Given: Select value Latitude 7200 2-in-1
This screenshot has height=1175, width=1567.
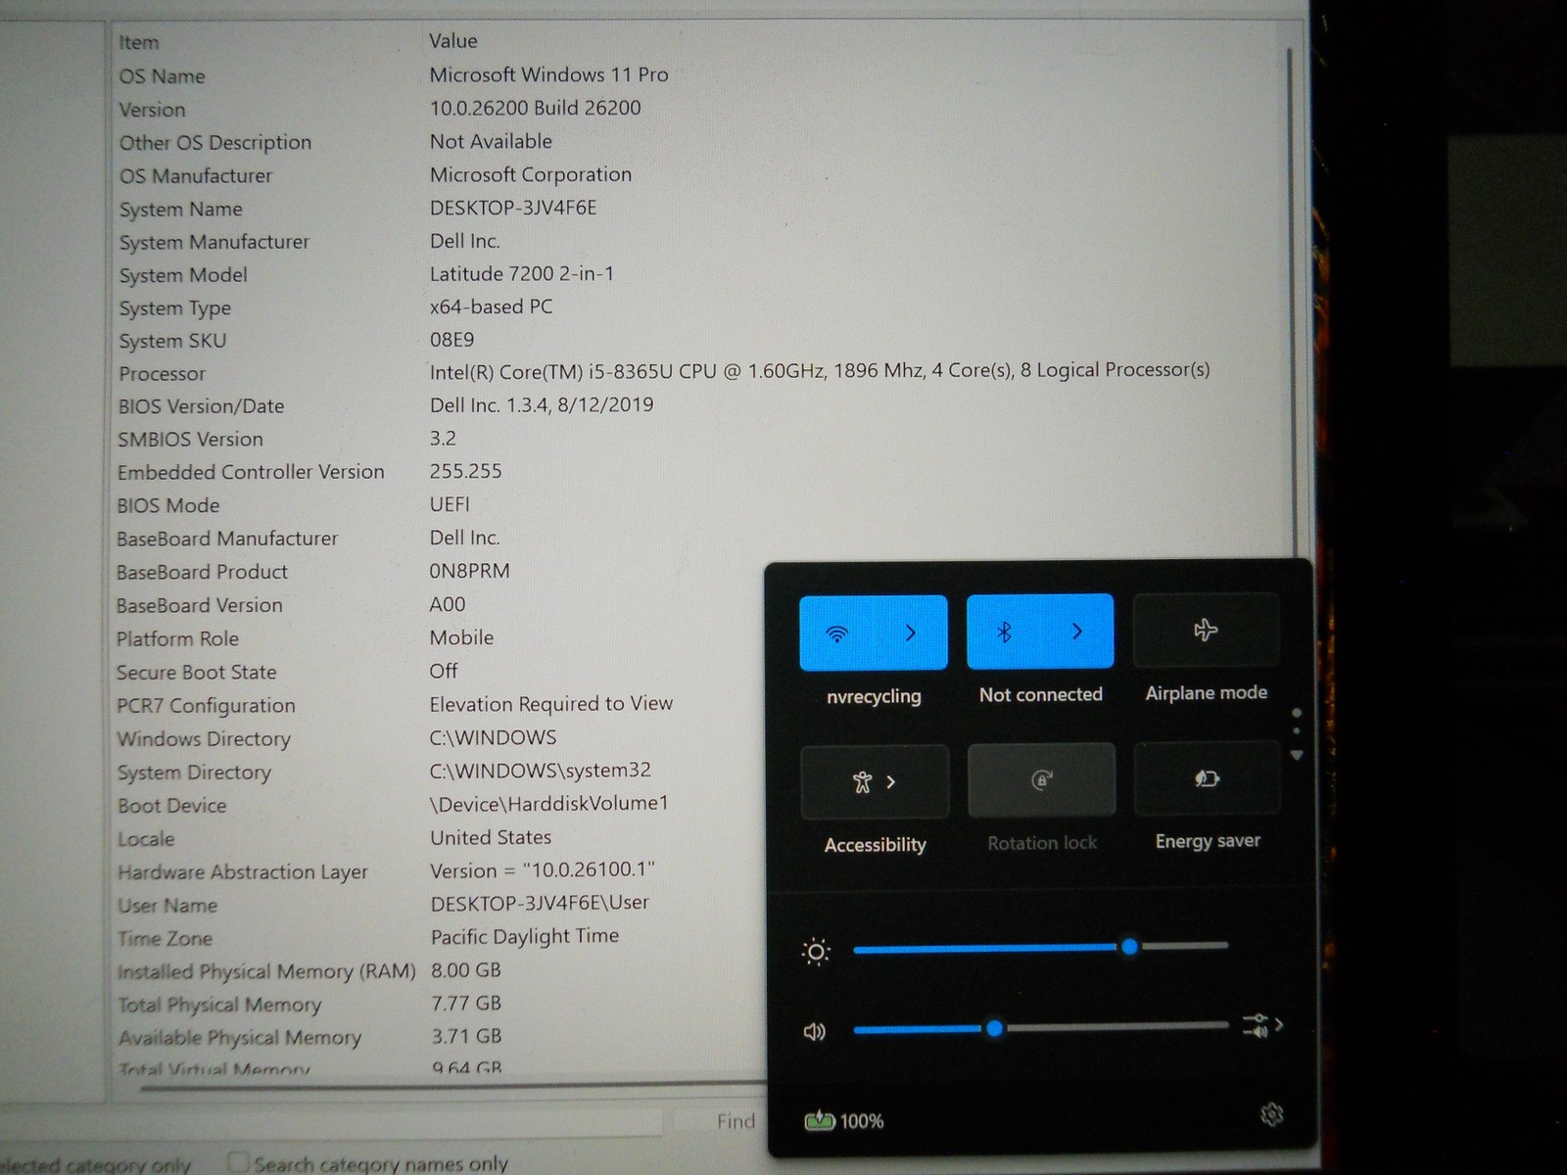Looking at the screenshot, I should click(522, 274).
